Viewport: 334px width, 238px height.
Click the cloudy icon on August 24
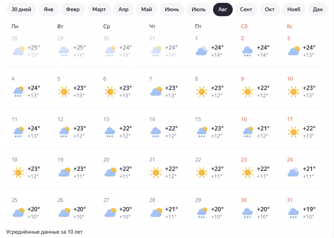coord(293,172)
